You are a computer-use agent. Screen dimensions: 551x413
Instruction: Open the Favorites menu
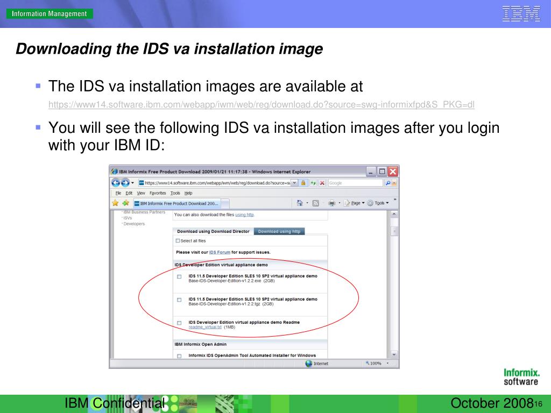158,193
